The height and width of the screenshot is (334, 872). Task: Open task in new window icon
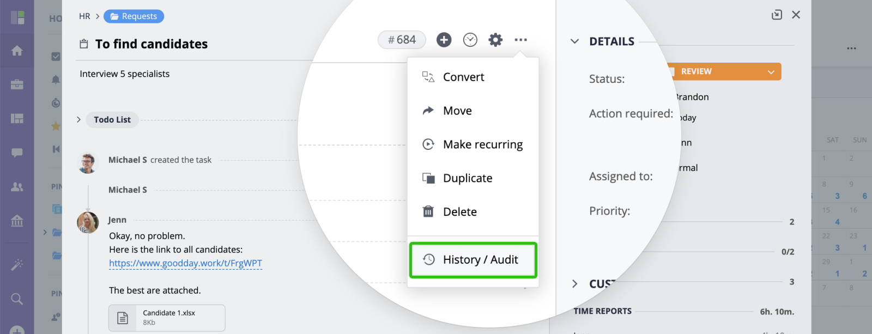coord(777,15)
